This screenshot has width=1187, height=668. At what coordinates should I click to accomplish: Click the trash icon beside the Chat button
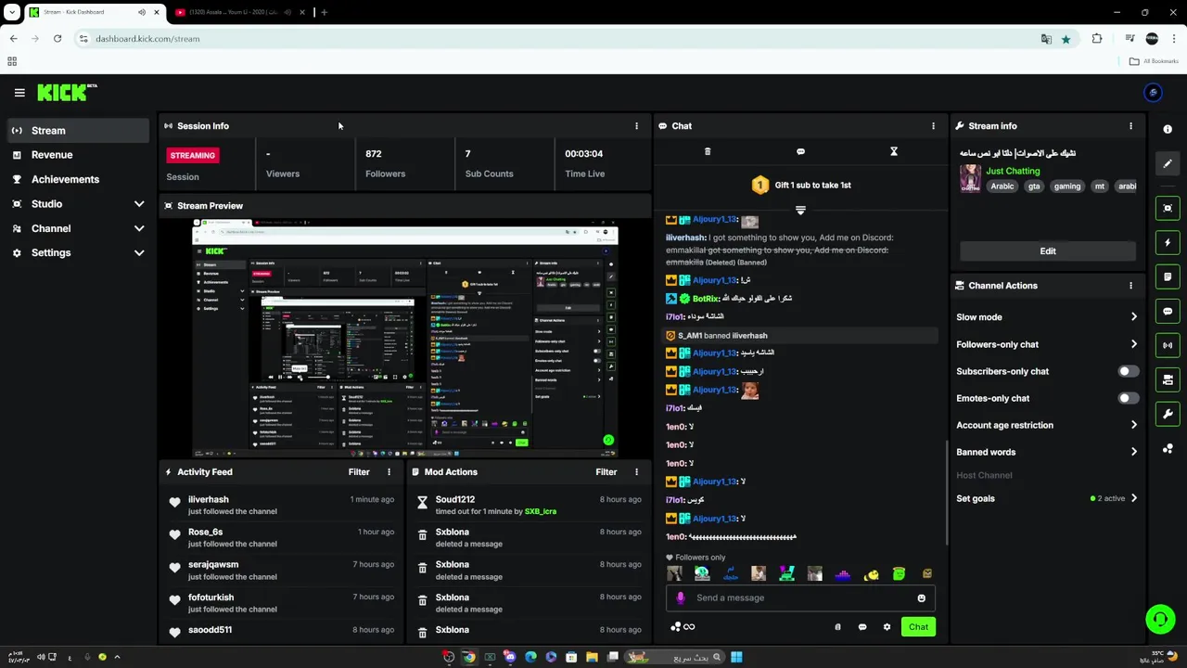tap(837, 627)
